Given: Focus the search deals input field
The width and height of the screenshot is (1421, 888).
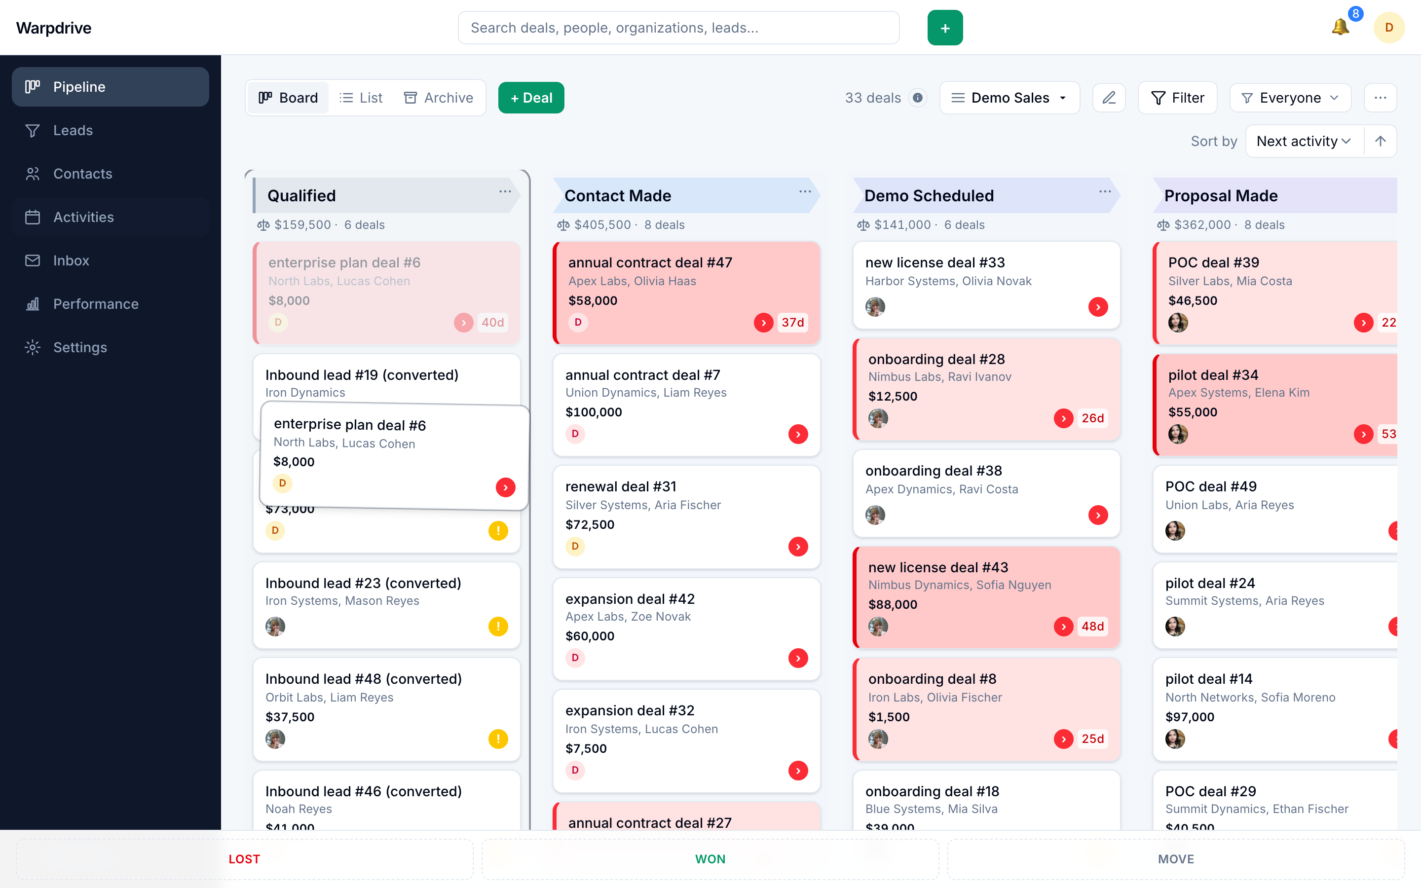Looking at the screenshot, I should click(x=678, y=28).
